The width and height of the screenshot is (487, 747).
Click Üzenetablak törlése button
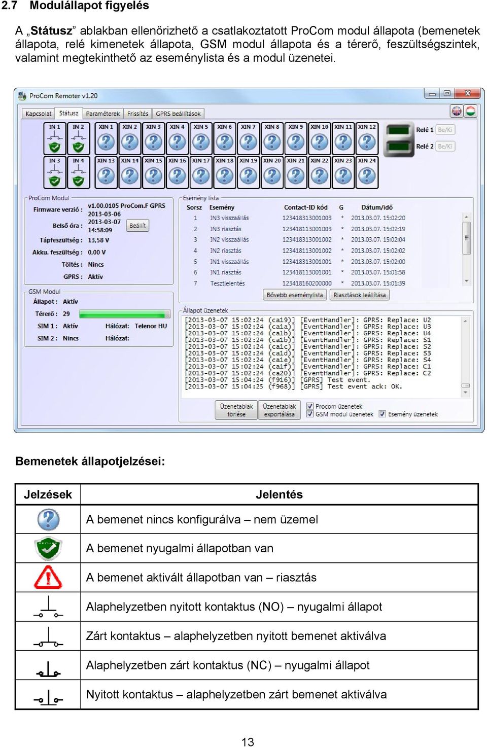(x=236, y=410)
